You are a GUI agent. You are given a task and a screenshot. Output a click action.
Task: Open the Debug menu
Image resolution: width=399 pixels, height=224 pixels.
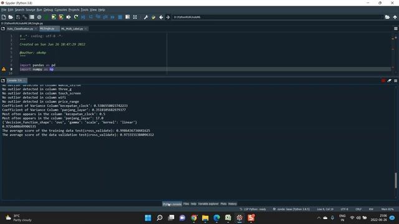click(48, 10)
